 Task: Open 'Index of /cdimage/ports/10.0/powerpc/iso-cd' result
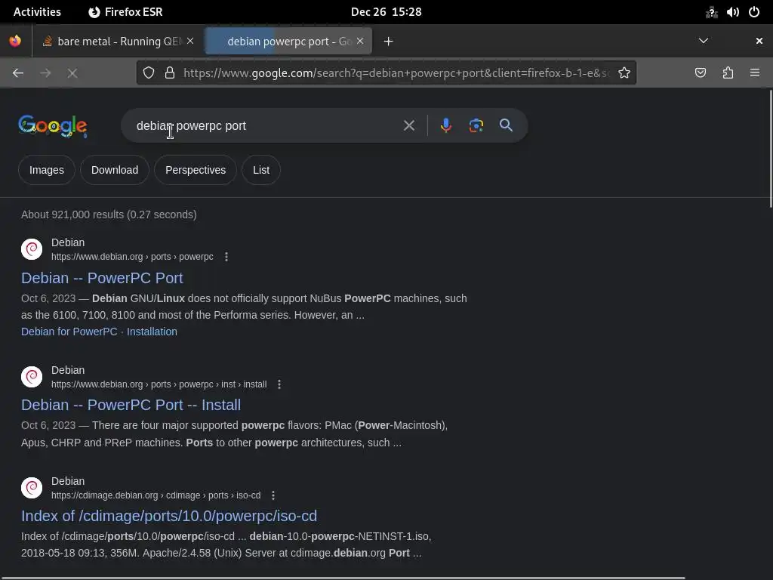(169, 516)
